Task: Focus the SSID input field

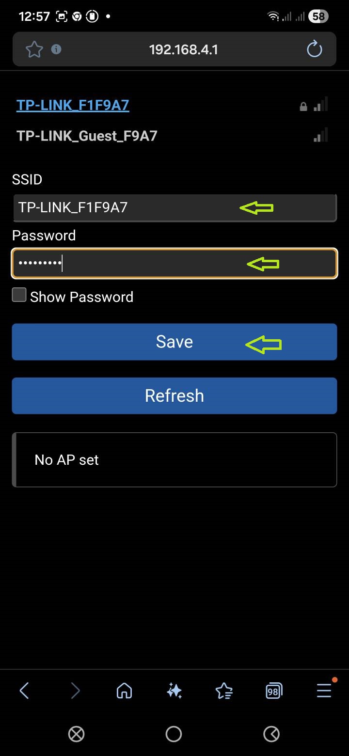Action: [174, 208]
